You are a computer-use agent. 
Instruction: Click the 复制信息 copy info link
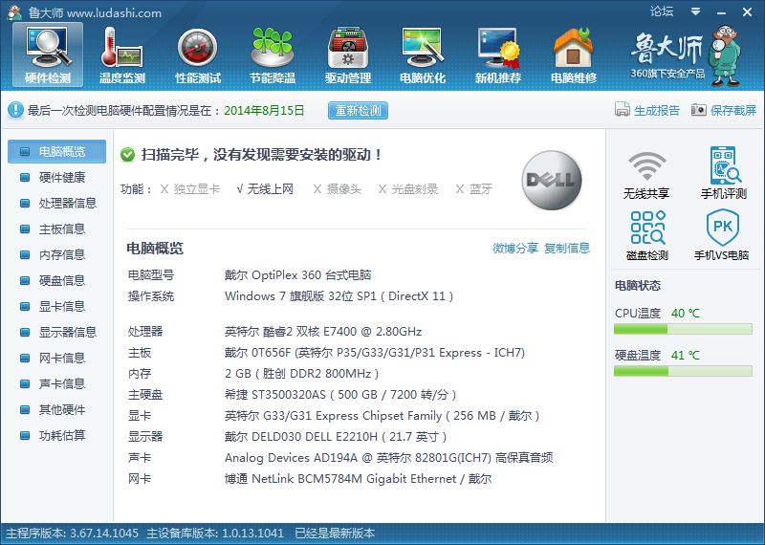pos(567,249)
